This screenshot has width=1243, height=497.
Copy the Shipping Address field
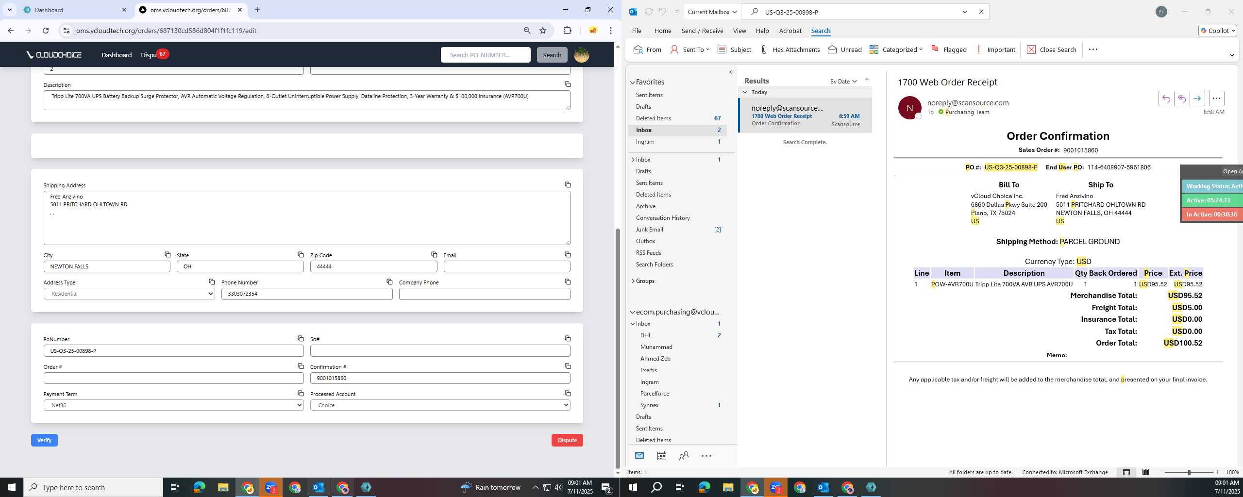567,185
